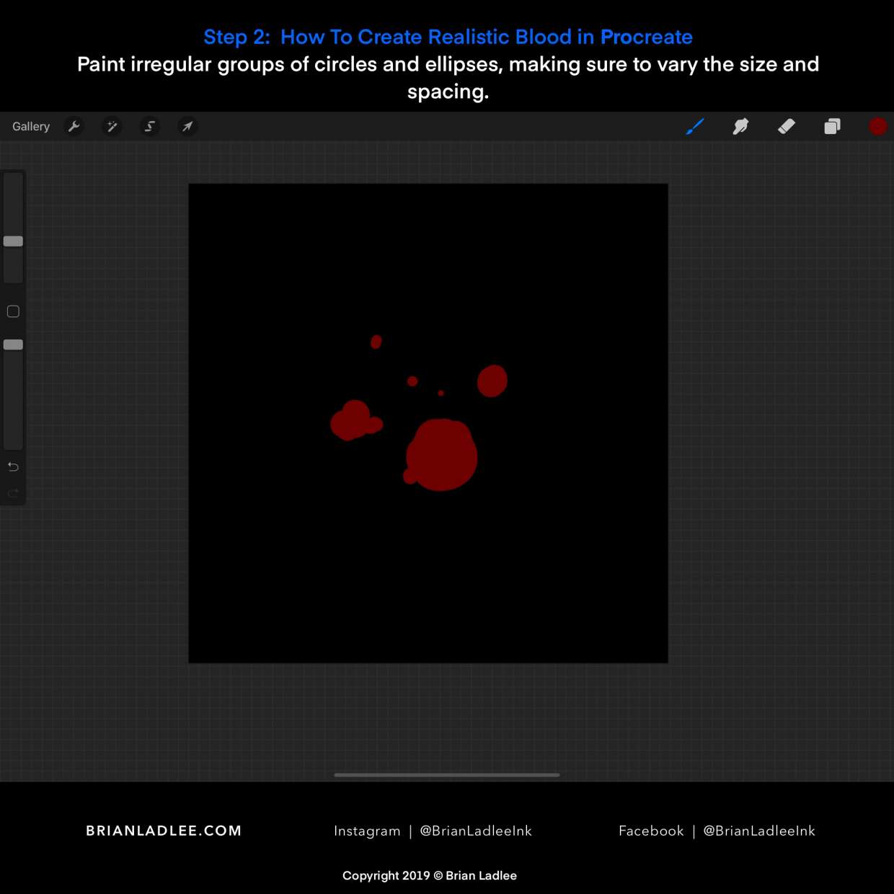Tap the square Modify button in sidebar

click(x=13, y=311)
